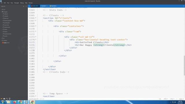
Task: Click the 'Line 1176, Column' cursor position status
Action: [34, 99]
